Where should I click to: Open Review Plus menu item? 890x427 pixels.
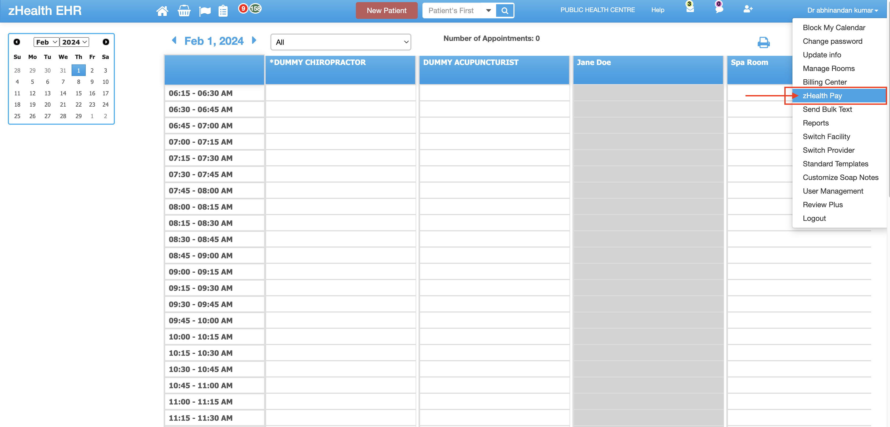[x=822, y=205]
